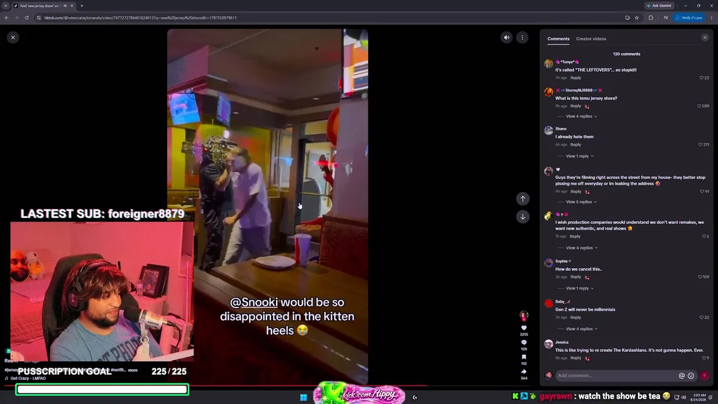Click the @Snooki mention in the video caption
This screenshot has width=718, height=404.
point(254,302)
